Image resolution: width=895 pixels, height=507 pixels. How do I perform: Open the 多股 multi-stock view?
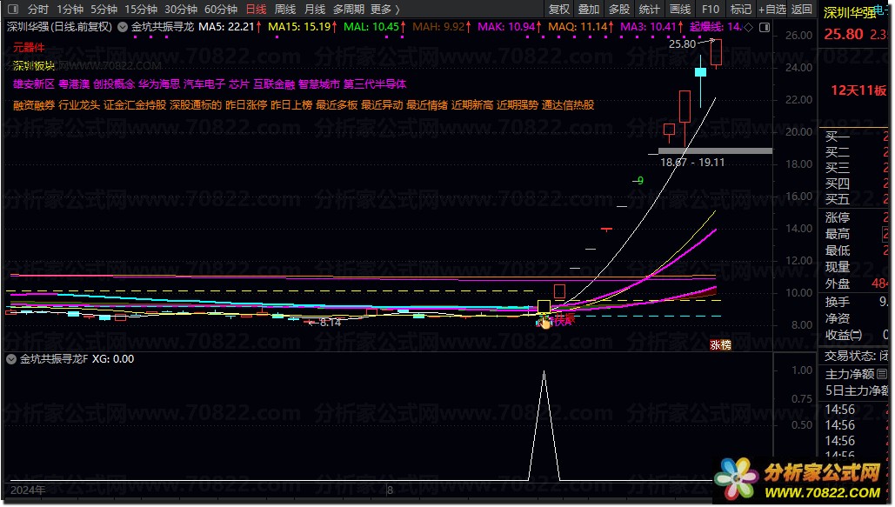[618, 10]
